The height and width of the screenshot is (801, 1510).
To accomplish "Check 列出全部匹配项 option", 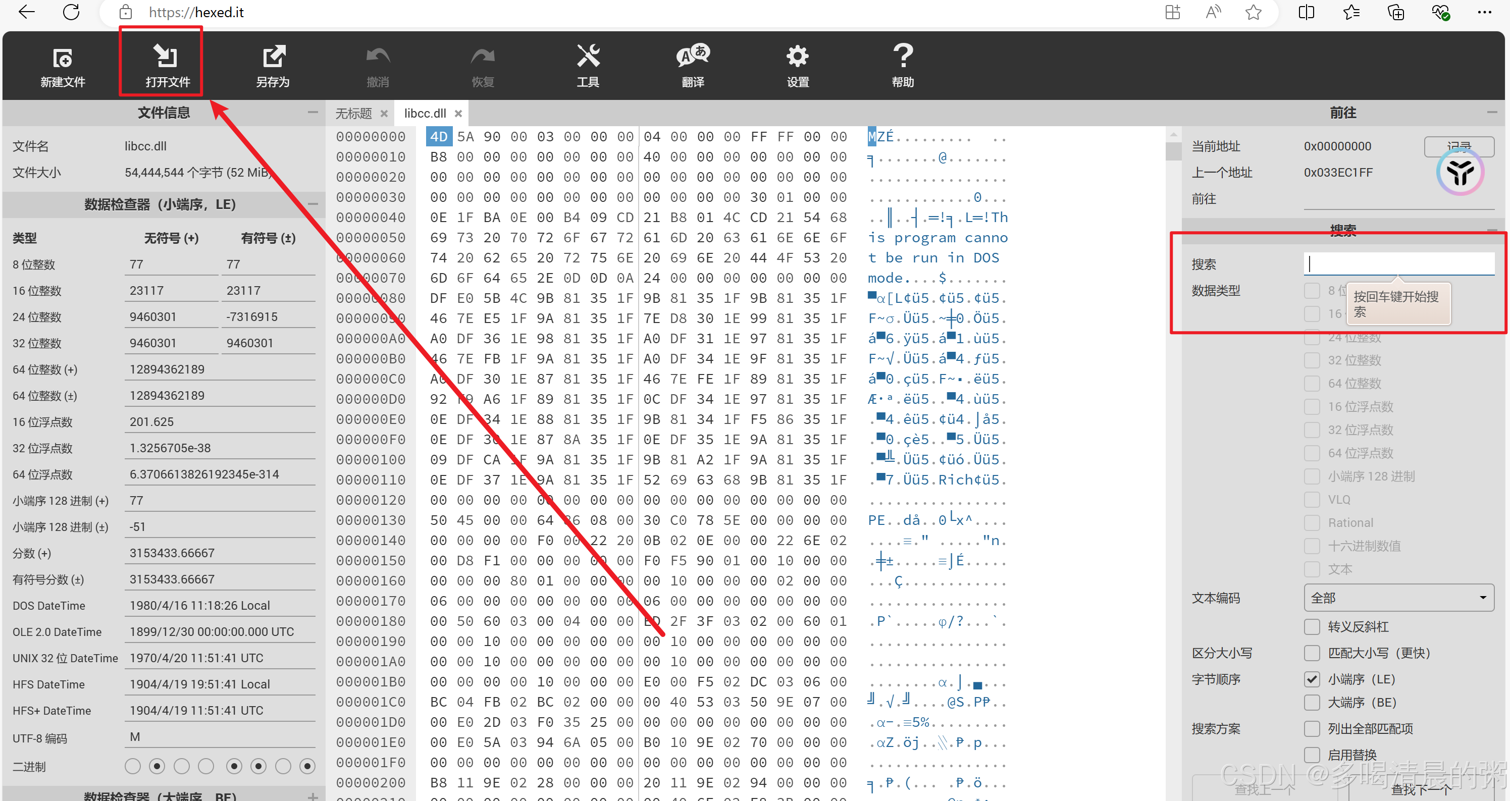I will coord(1312,728).
